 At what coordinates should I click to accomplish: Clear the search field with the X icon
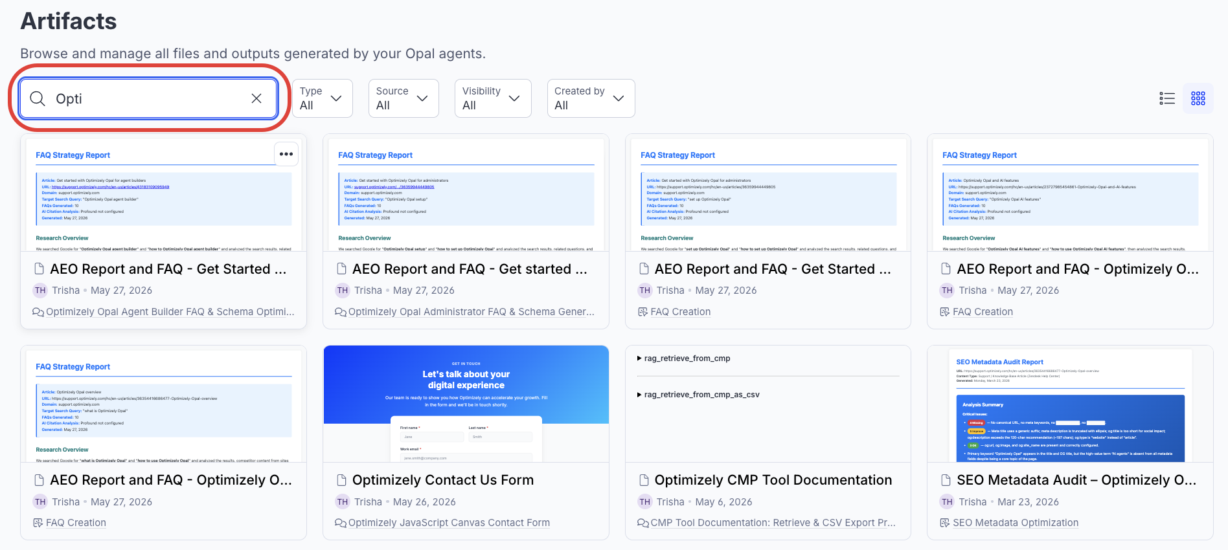click(x=256, y=98)
